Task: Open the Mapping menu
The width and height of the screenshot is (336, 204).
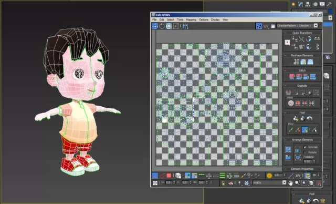Action: pos(191,19)
